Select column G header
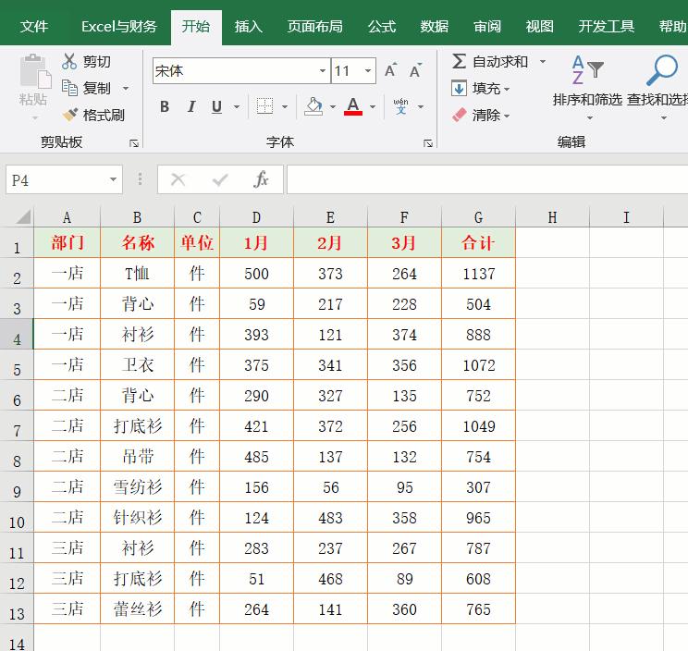The height and width of the screenshot is (651, 688). tap(478, 217)
